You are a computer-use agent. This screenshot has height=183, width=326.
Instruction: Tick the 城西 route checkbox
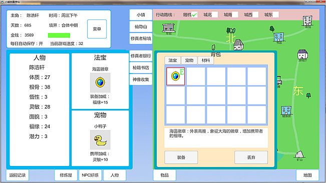[255, 14]
